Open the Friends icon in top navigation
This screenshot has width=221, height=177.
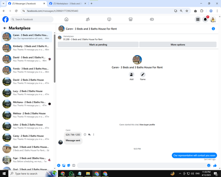pos(88,19)
